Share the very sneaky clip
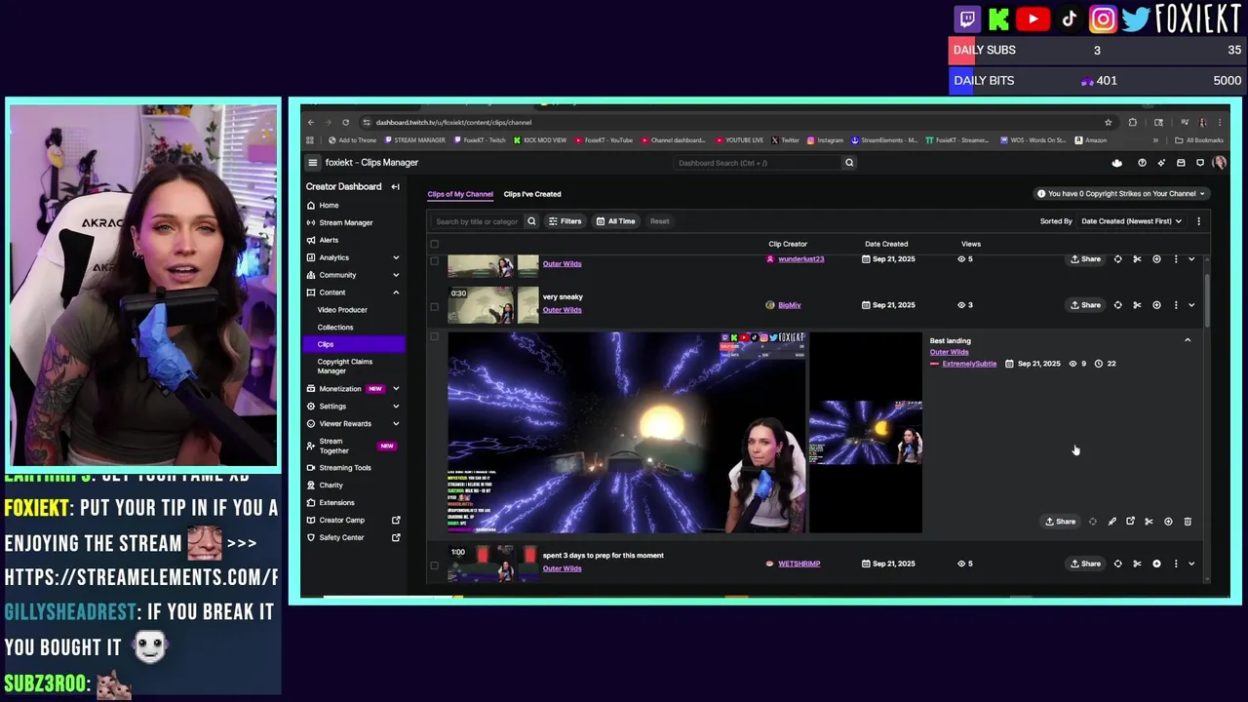The image size is (1248, 702). coord(1085,305)
